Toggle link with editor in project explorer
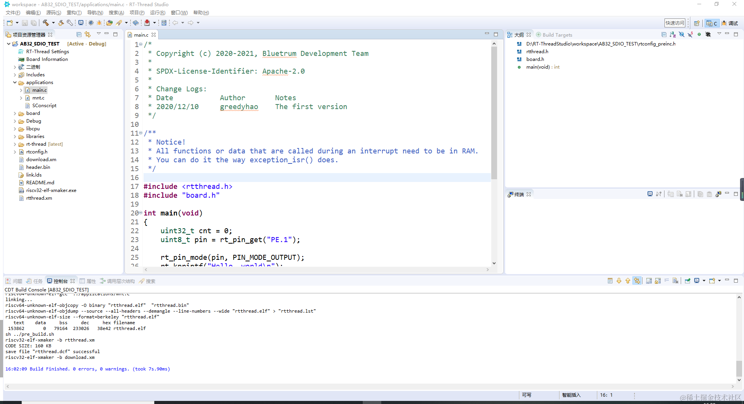The image size is (744, 404). pos(88,34)
